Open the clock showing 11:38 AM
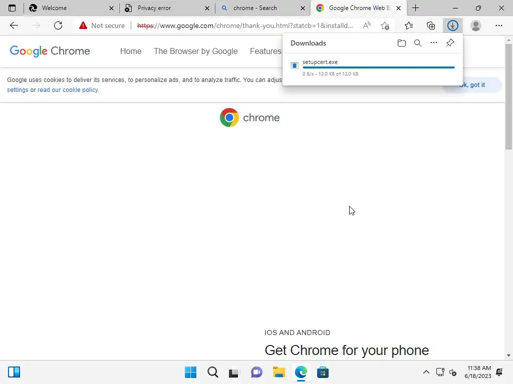The height and width of the screenshot is (384, 513). click(478, 372)
